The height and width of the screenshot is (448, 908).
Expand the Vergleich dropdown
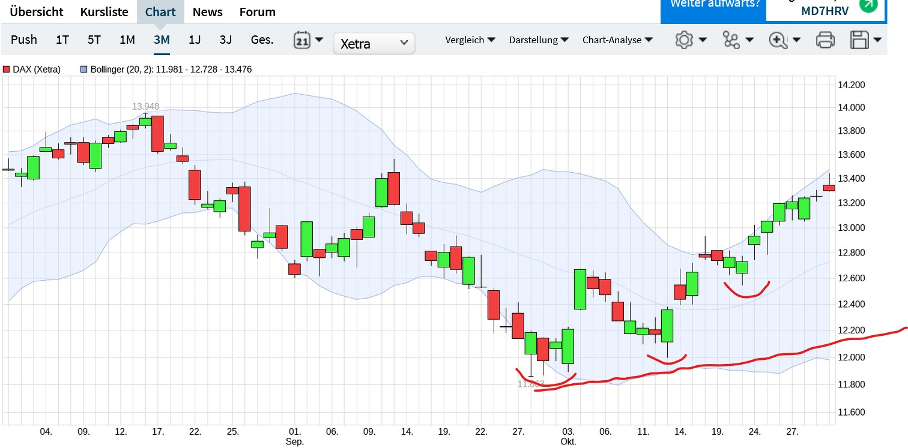(470, 40)
